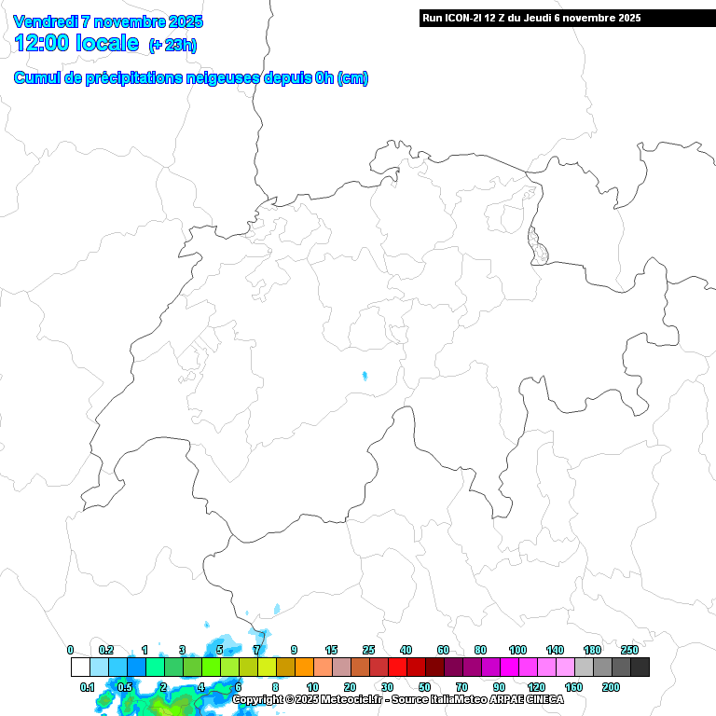This screenshot has width=716, height=716.
Task: Click the light cyan 0.1–0.2 cm swatch
Action: click(x=99, y=667)
